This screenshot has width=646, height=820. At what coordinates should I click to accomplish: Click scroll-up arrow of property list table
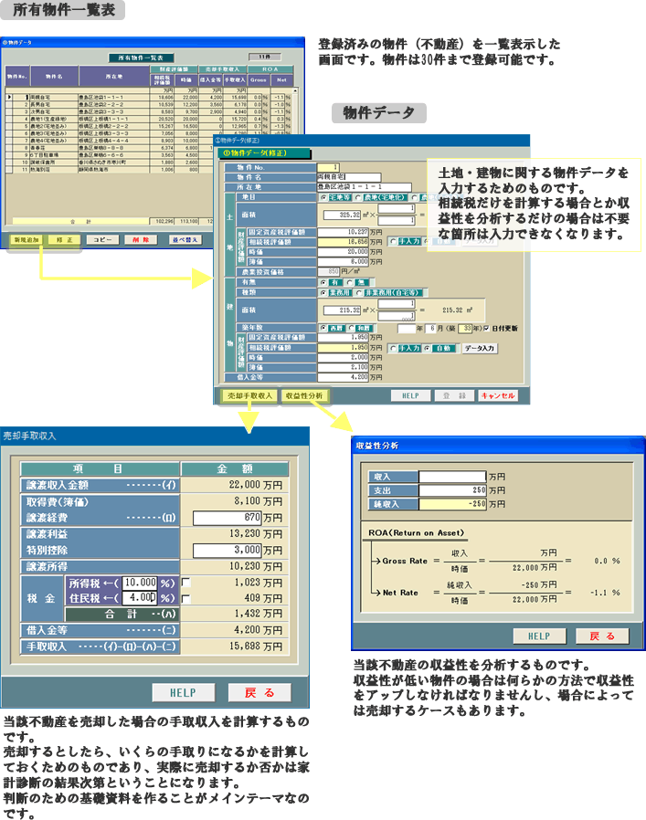tap(295, 91)
